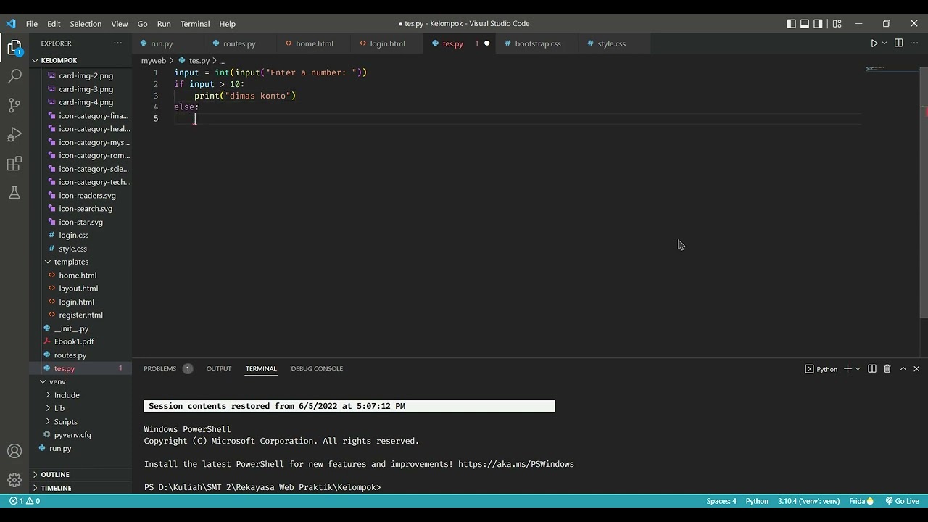Screen dimensions: 928x522
Task: Open the View menu
Action: pos(120,23)
